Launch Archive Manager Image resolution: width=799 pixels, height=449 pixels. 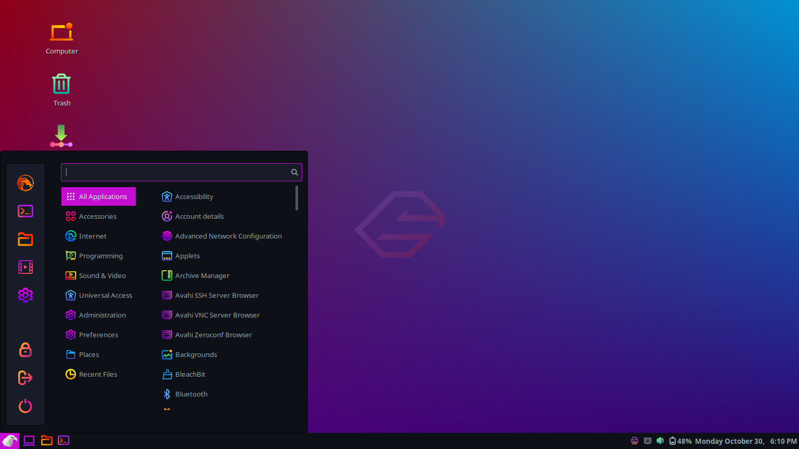[x=226, y=275]
